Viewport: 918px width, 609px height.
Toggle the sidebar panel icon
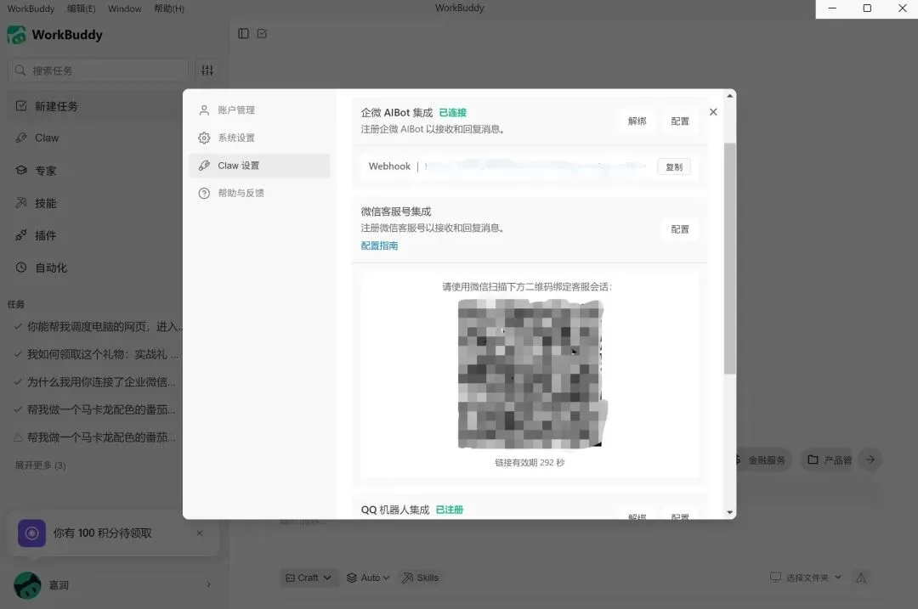pyautogui.click(x=243, y=34)
